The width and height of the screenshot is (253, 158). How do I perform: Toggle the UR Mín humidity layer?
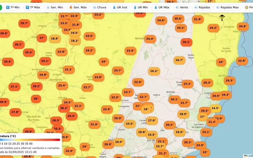point(141,7)
